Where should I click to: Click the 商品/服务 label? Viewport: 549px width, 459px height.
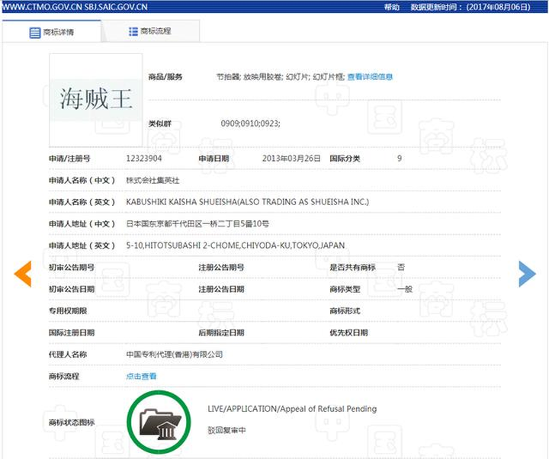(165, 77)
